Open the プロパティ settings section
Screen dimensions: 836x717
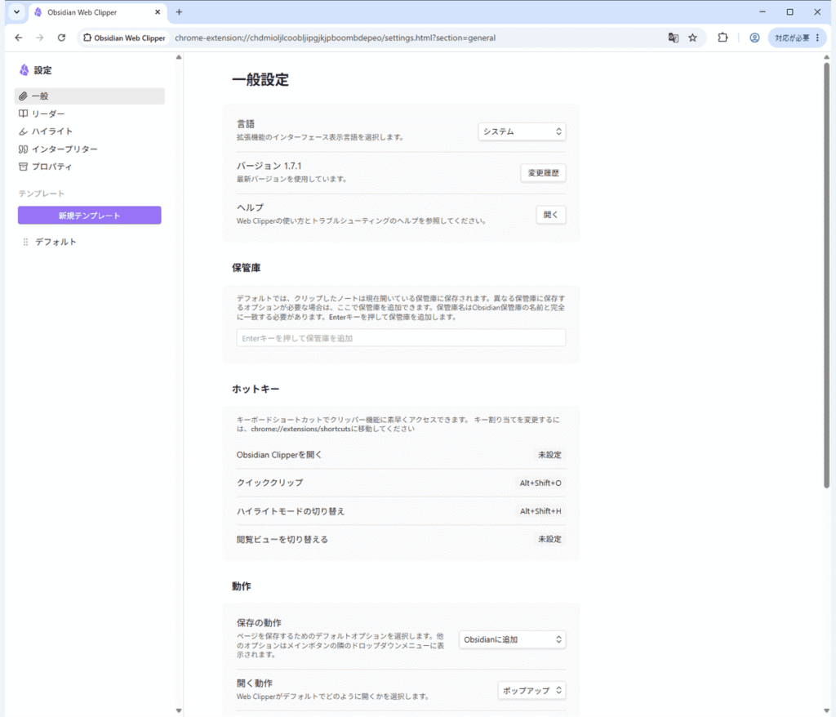pos(90,167)
